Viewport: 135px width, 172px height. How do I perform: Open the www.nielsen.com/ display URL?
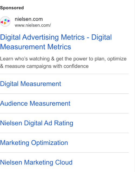pos(33,25)
